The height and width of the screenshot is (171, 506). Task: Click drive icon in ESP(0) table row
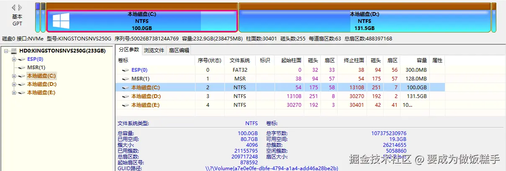click(x=126, y=70)
